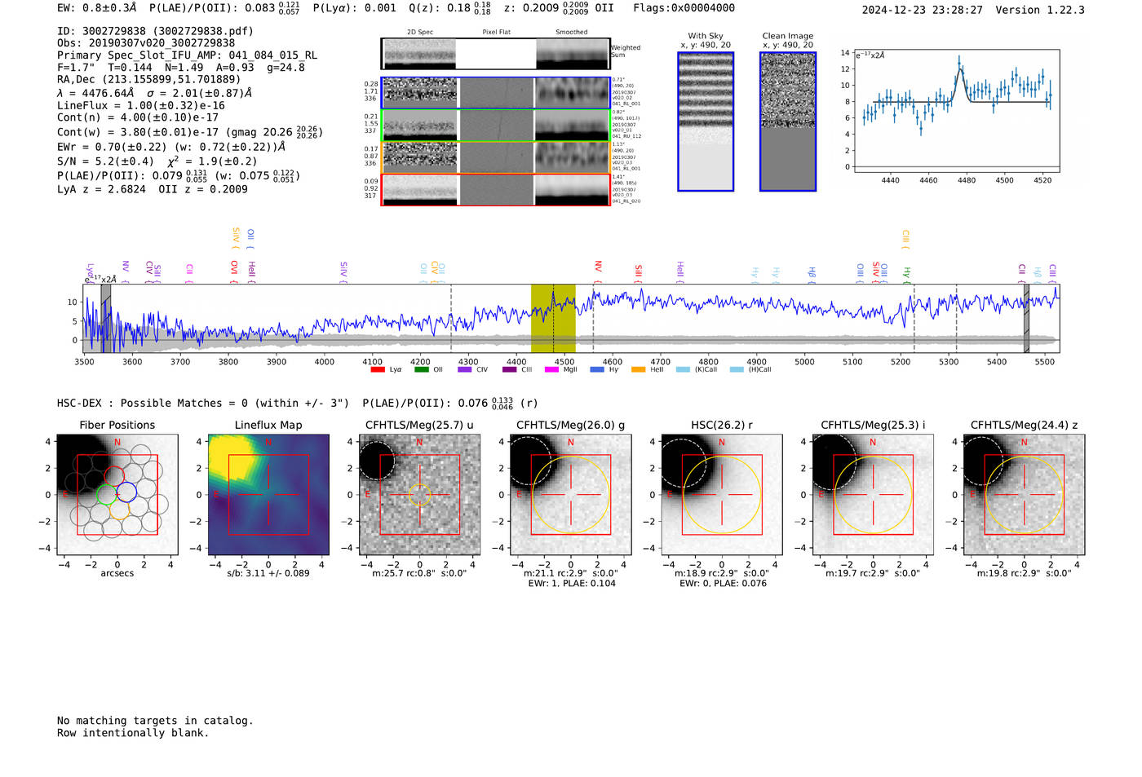
Task: Select the orange-bordered 2D spectrum row
Action: pos(495,157)
